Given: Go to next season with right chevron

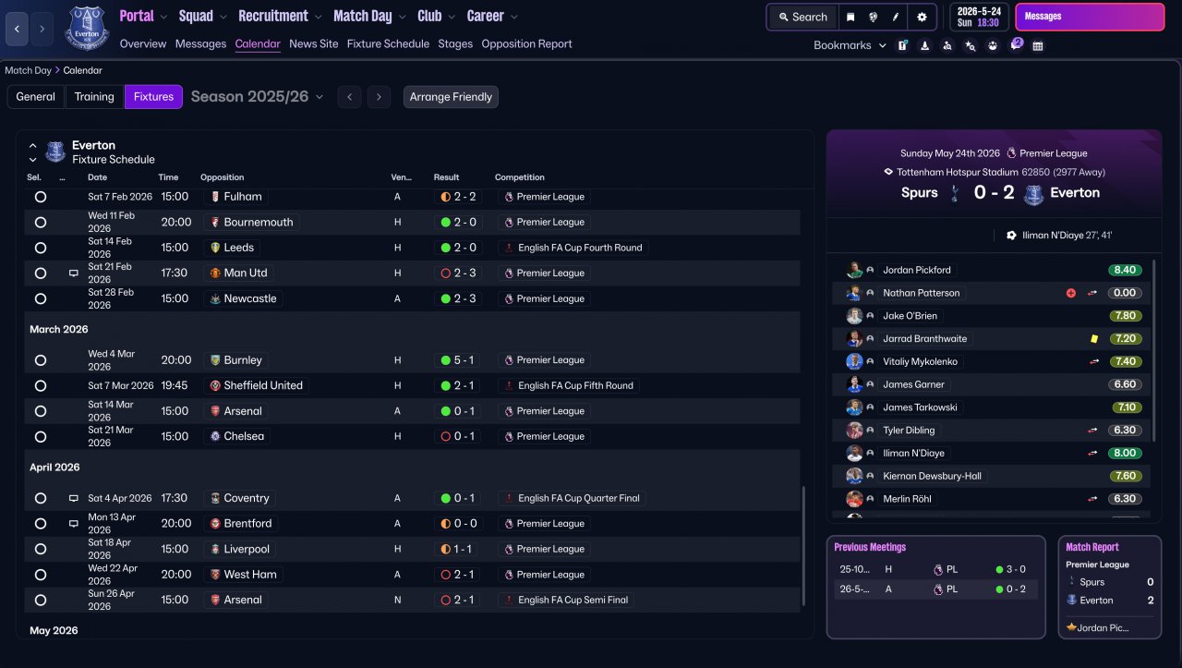Looking at the screenshot, I should point(379,97).
